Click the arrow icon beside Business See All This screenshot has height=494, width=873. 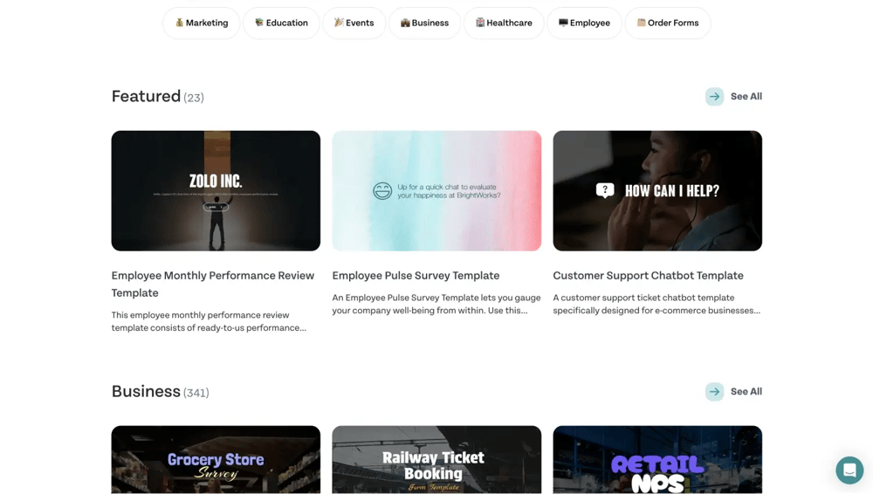click(x=714, y=392)
